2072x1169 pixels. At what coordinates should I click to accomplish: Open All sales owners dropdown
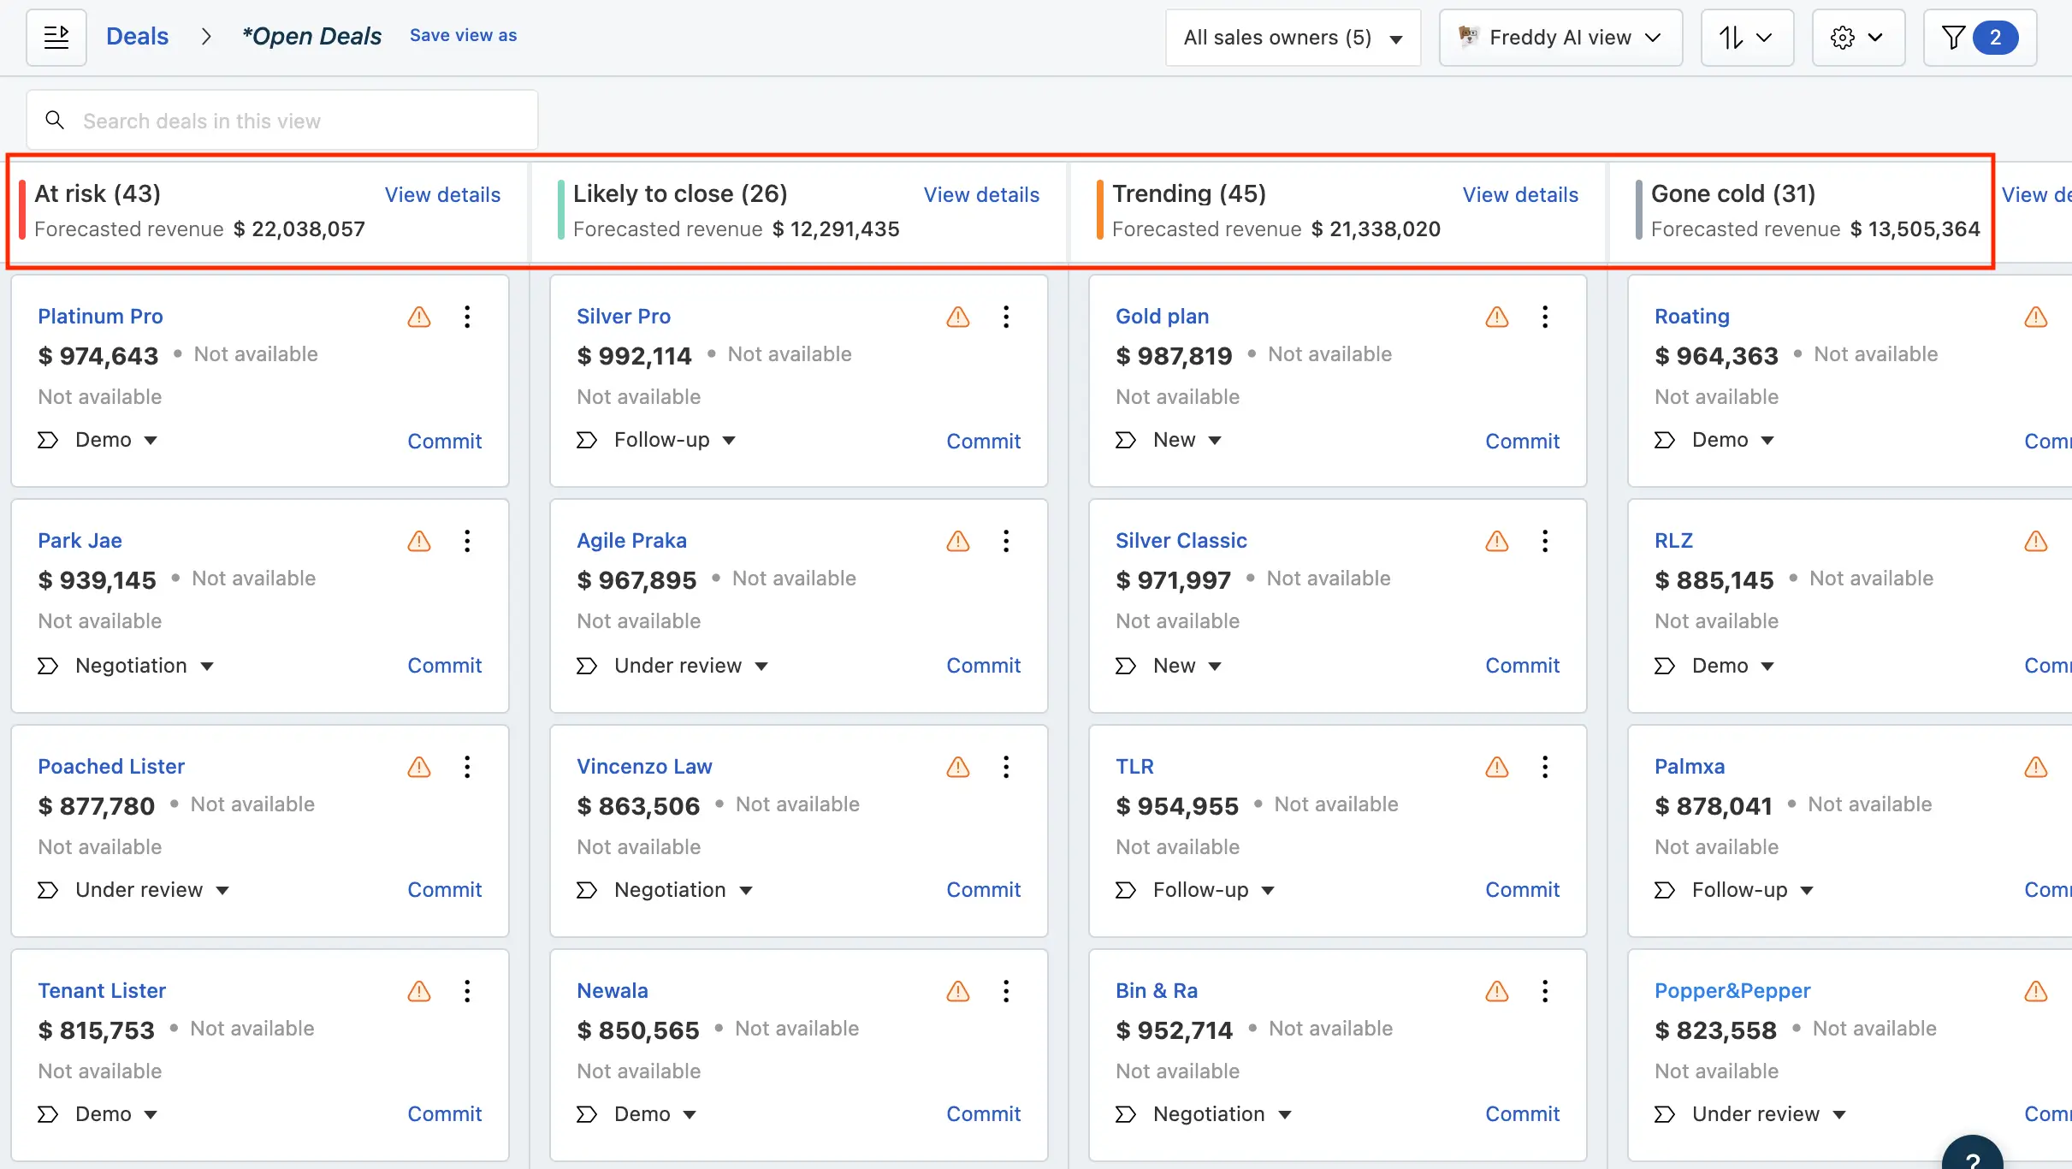coord(1292,37)
